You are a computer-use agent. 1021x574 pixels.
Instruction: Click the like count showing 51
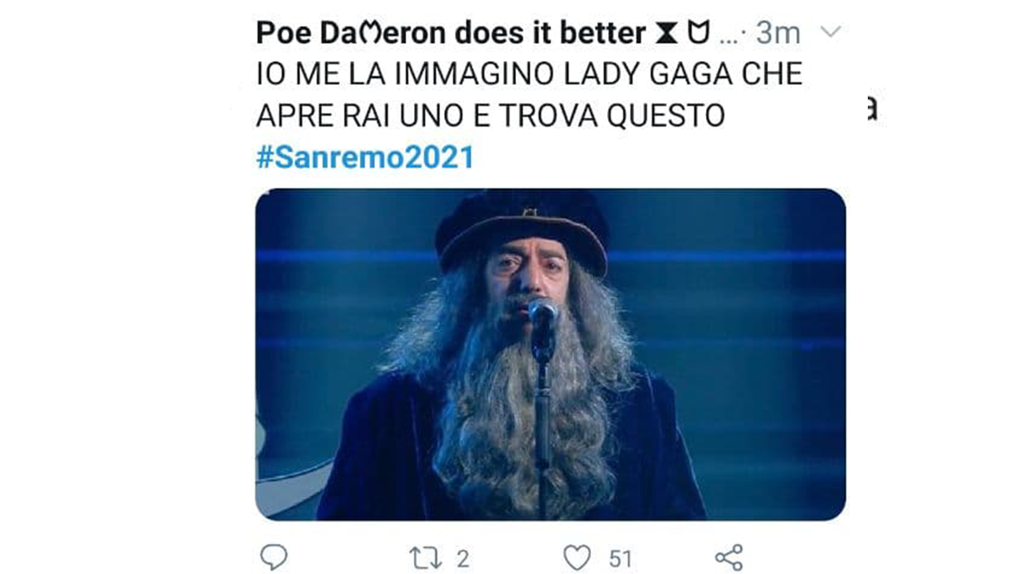[620, 559]
